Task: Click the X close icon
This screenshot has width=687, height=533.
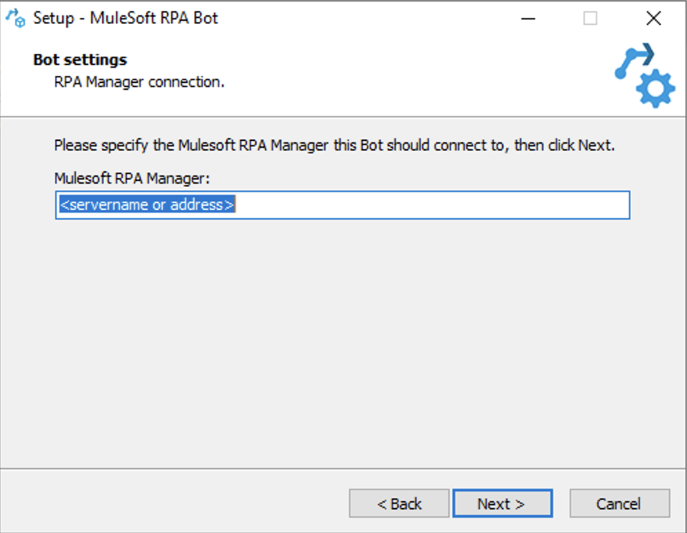Action: pyautogui.click(x=653, y=19)
